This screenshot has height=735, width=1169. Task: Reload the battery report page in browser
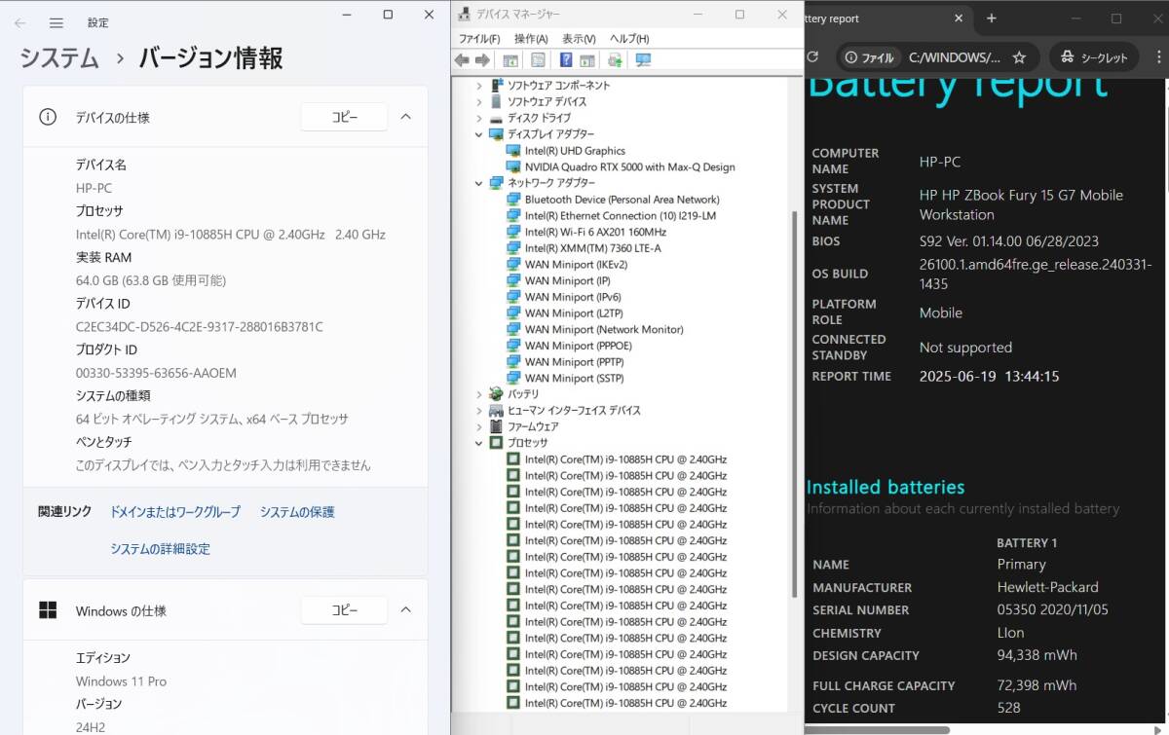812,57
